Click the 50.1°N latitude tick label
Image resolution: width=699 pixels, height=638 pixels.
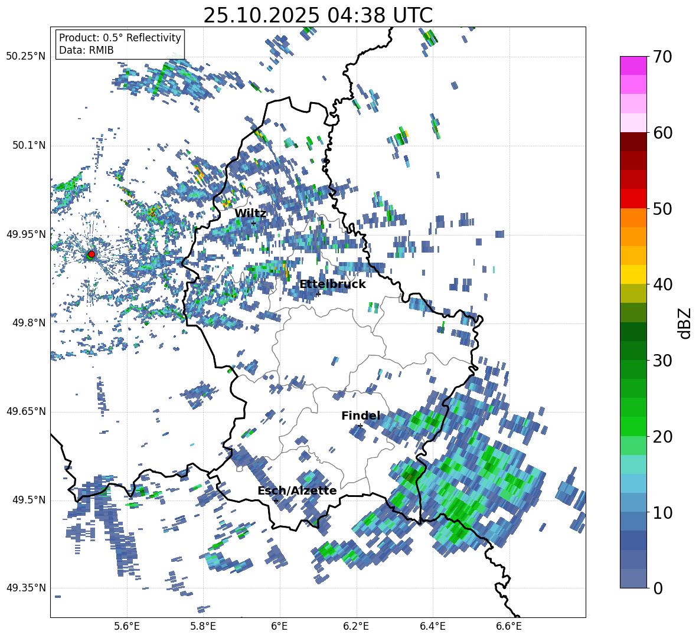click(28, 146)
